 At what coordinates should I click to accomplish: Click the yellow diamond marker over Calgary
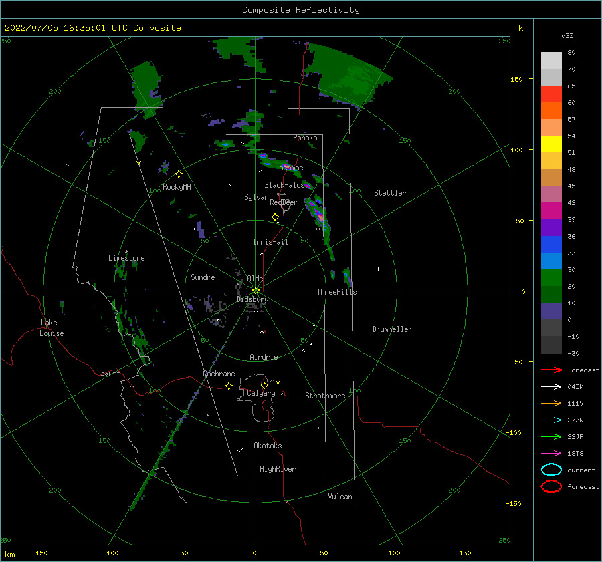tap(264, 385)
